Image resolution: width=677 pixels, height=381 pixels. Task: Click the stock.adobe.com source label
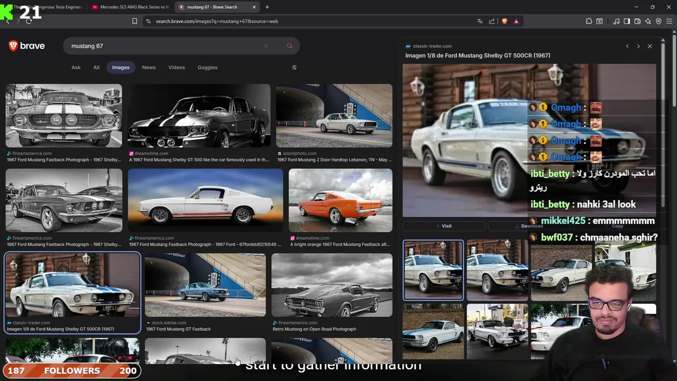click(x=169, y=323)
